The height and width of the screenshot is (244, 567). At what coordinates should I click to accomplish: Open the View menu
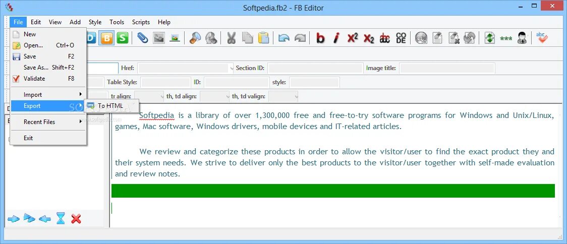55,22
